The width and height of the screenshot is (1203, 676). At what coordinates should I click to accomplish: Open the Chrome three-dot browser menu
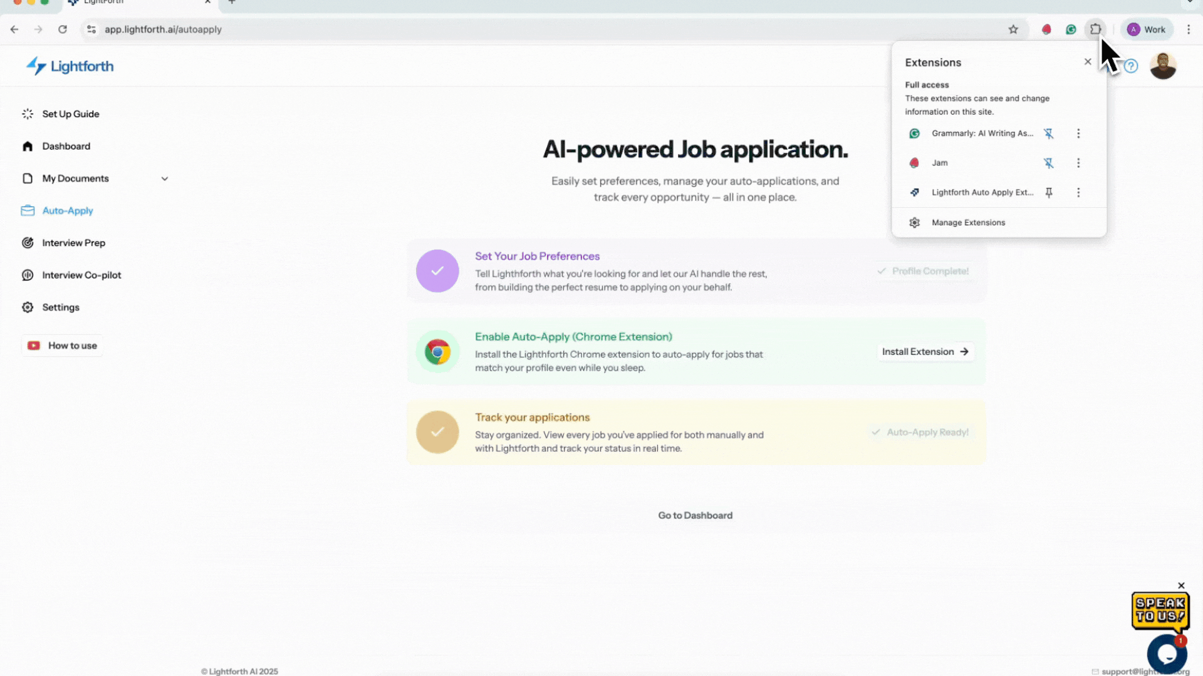coord(1189,29)
